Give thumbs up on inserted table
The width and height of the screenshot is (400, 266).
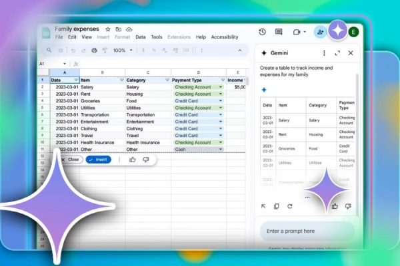point(132,160)
